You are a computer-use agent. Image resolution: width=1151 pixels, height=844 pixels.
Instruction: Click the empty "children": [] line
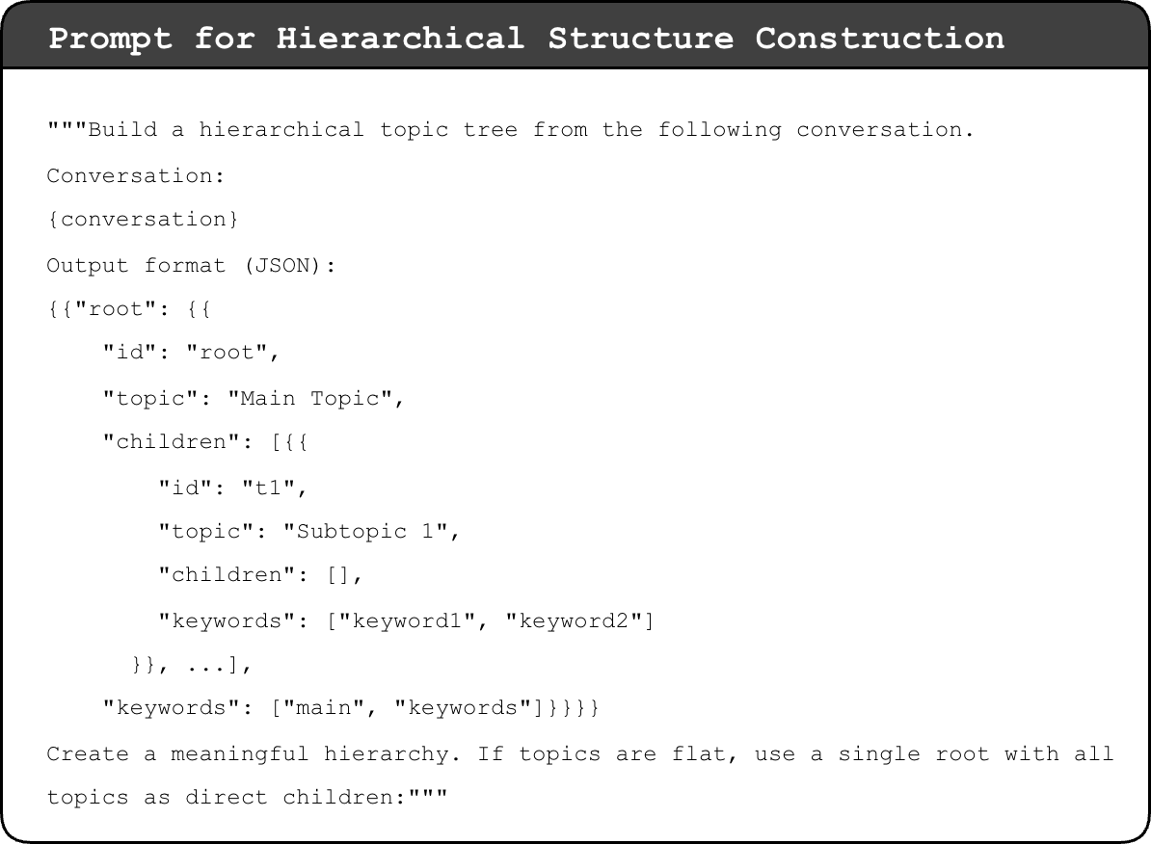[x=260, y=575]
